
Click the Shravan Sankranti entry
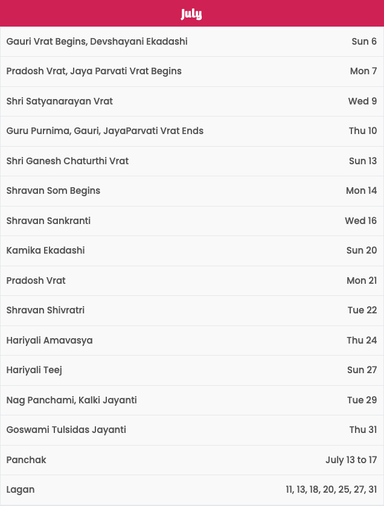click(191, 221)
